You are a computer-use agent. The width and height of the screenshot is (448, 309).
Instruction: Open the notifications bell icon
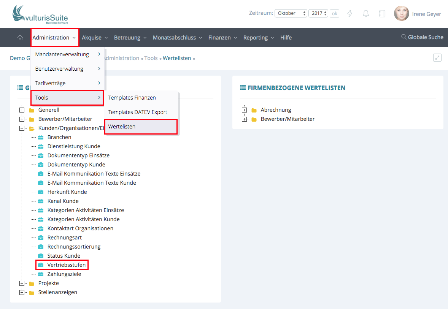366,14
